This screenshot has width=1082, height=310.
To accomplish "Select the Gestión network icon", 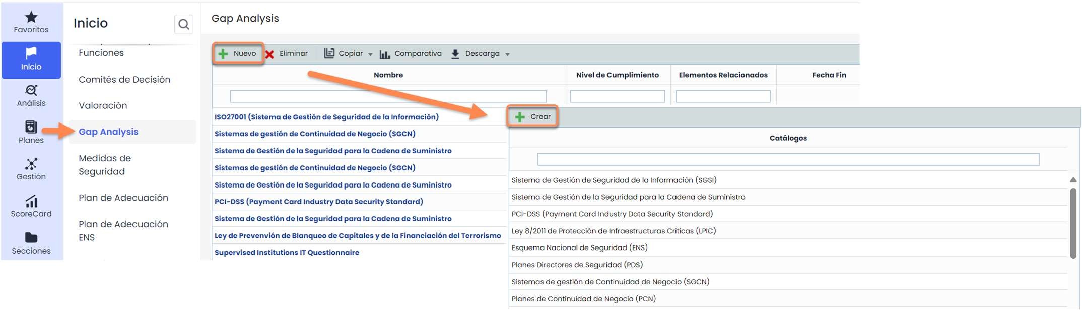I will click(31, 164).
